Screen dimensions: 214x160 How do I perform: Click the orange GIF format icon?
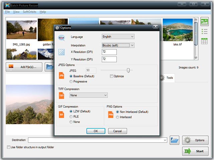click(62, 116)
